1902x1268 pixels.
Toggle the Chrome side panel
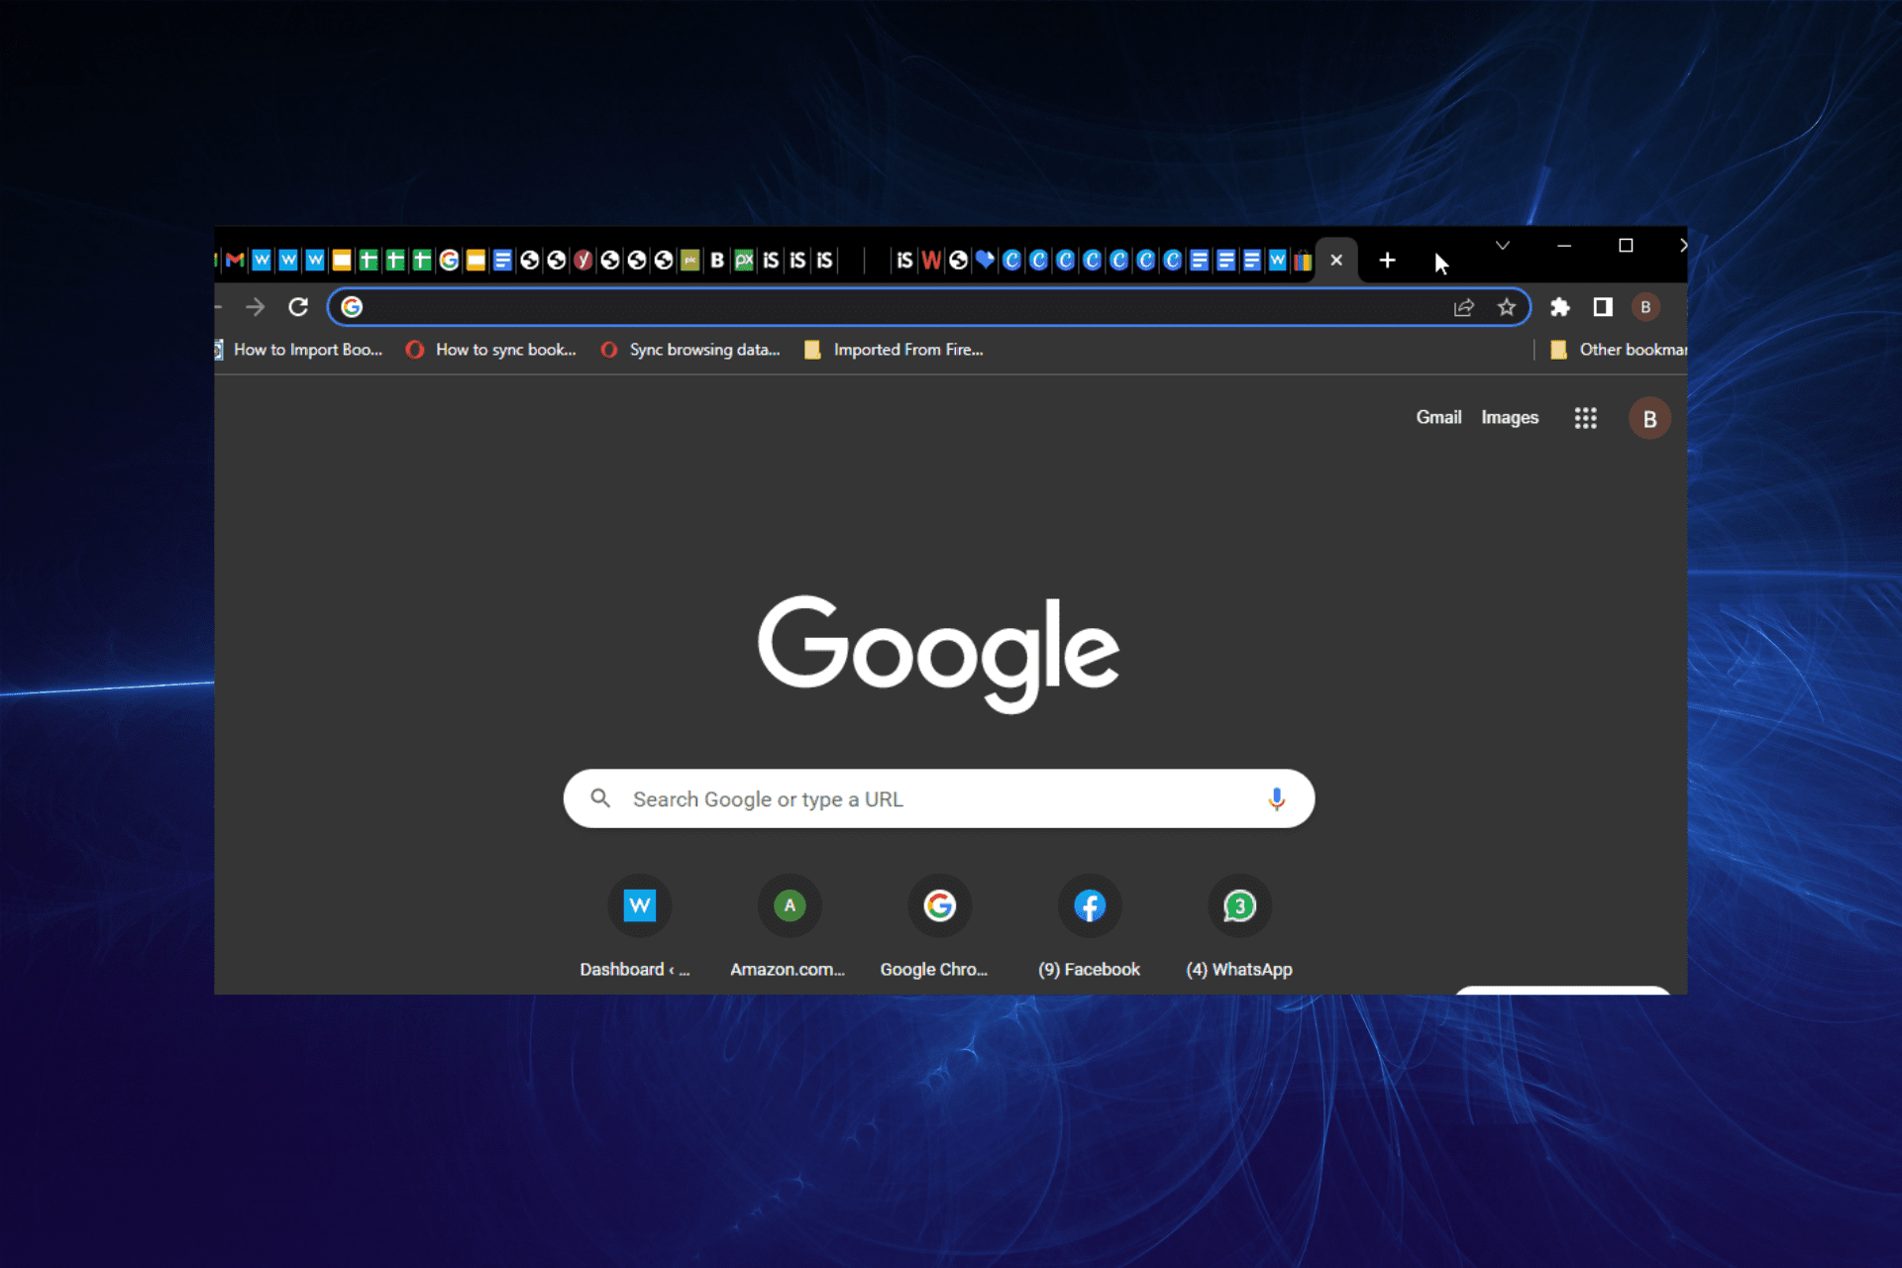[x=1603, y=307]
